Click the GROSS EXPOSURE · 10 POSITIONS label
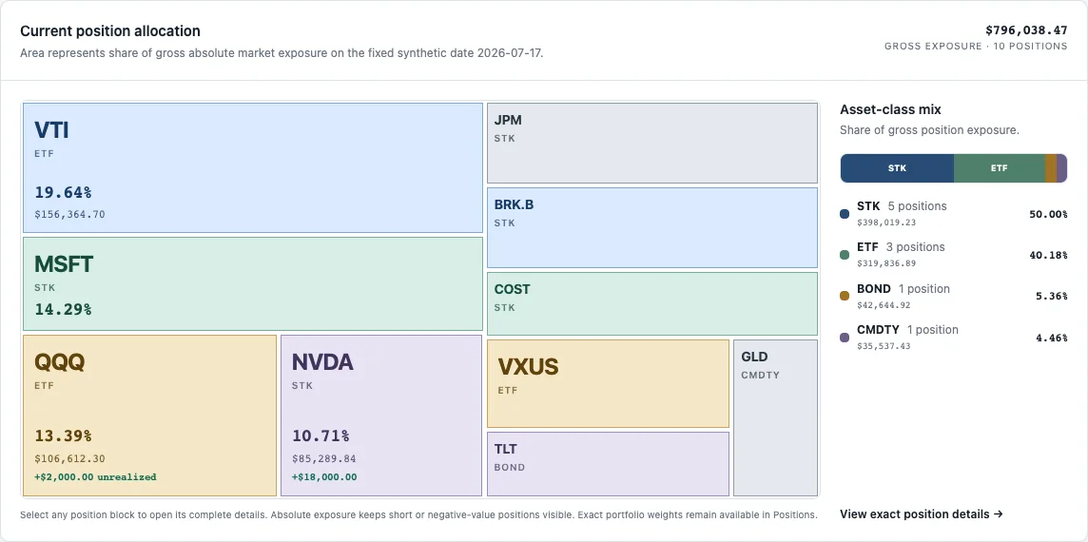 coord(976,47)
